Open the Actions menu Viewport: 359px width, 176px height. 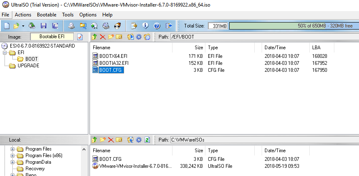pos(23,15)
